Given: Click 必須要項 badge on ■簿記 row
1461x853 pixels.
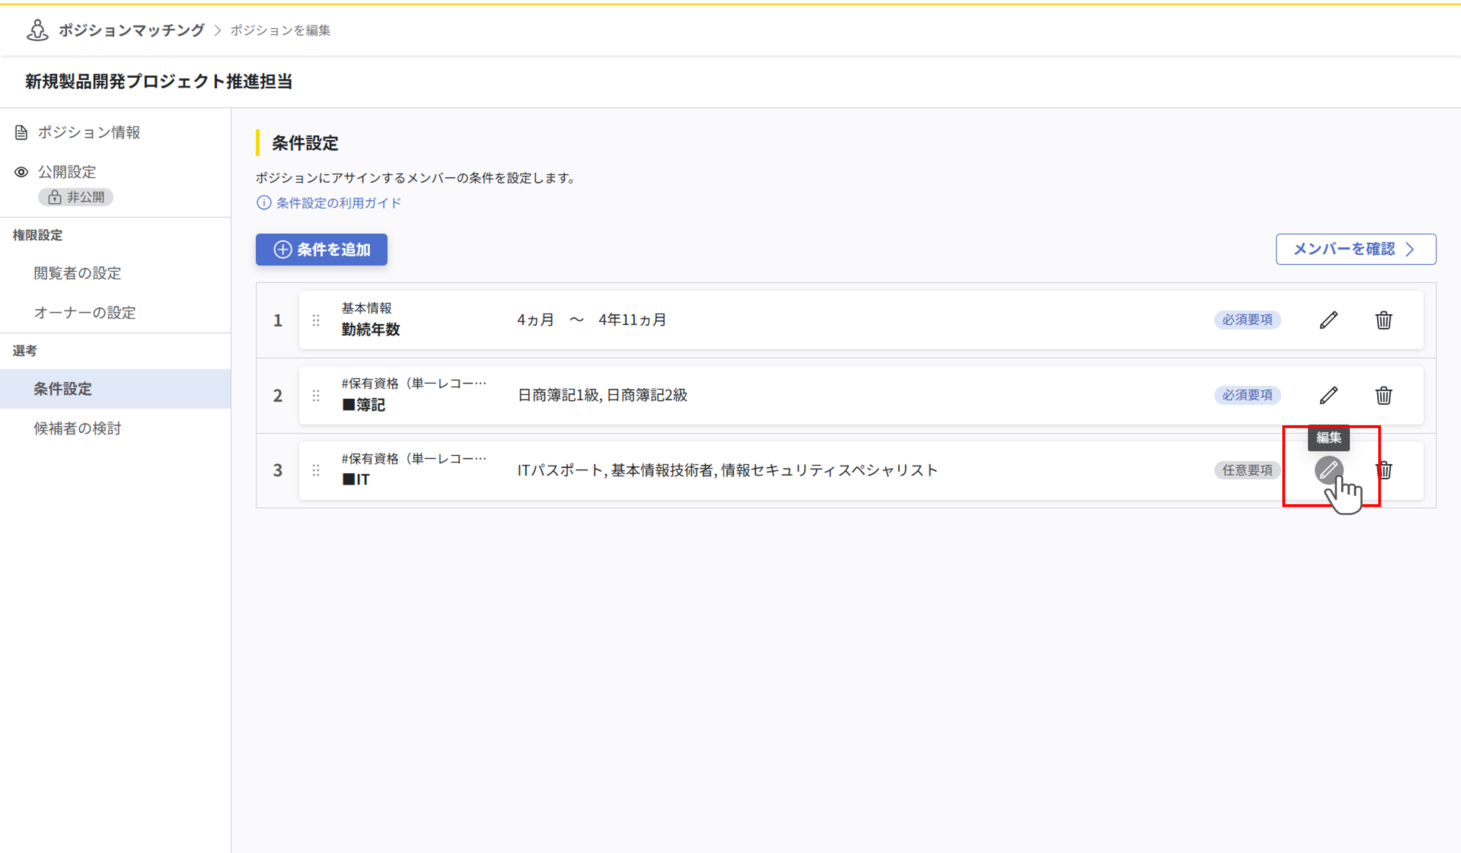Looking at the screenshot, I should pyautogui.click(x=1247, y=395).
